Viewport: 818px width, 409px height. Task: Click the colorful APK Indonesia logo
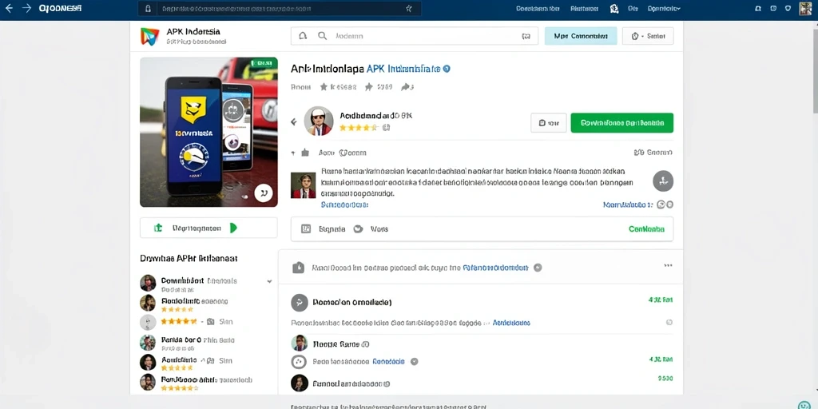tap(149, 37)
